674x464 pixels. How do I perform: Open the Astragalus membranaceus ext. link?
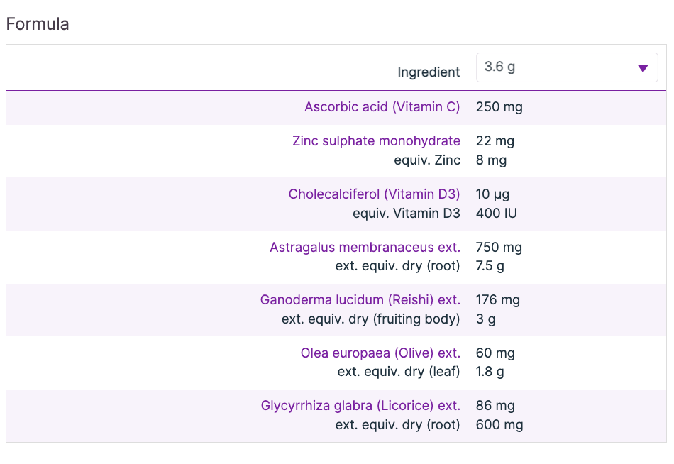click(365, 247)
